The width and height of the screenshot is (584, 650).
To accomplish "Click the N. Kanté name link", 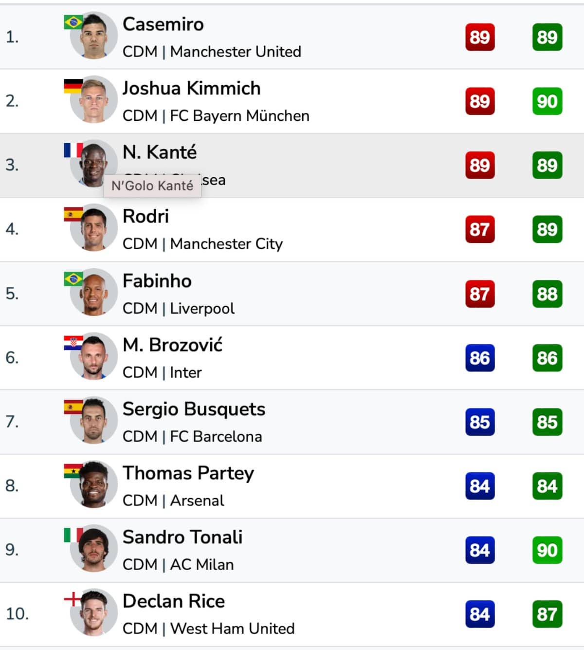I will tap(160, 152).
